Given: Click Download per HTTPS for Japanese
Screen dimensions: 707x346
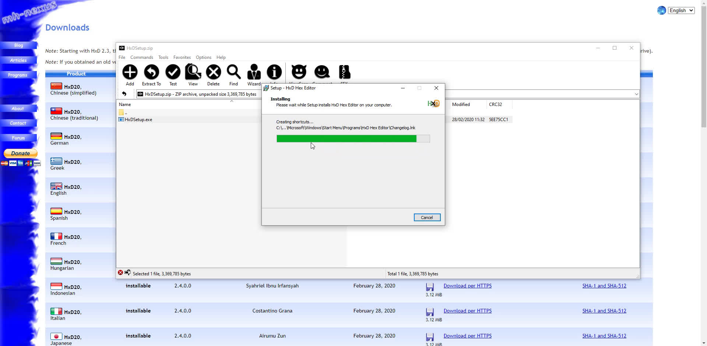Looking at the screenshot, I should pos(467,336).
